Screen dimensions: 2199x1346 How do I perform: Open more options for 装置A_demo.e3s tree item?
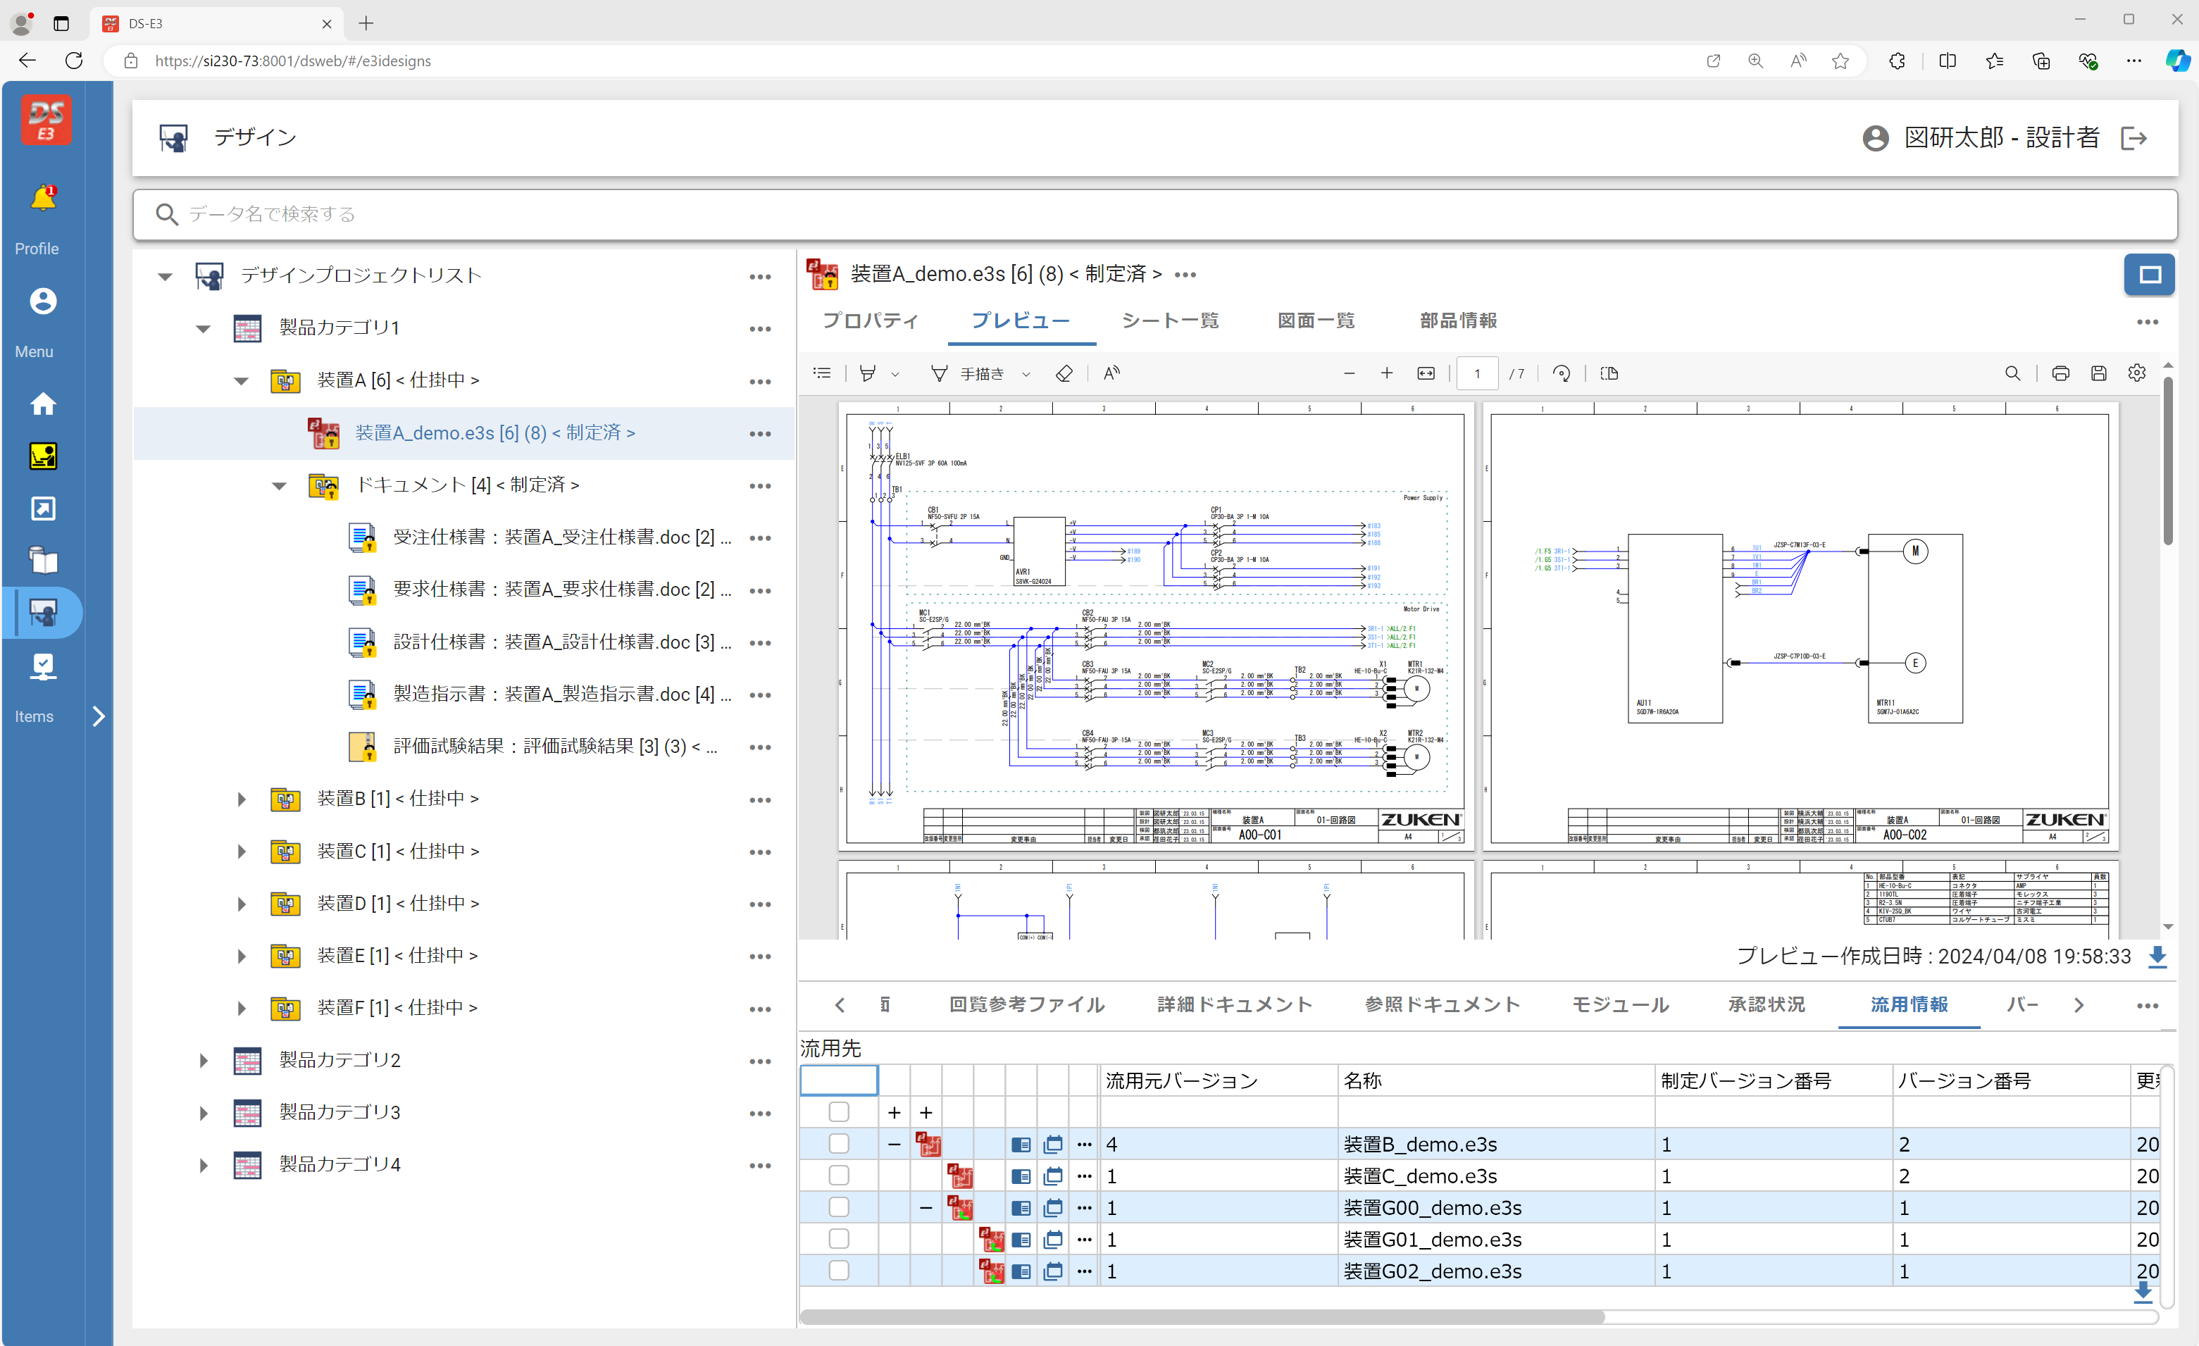761,434
